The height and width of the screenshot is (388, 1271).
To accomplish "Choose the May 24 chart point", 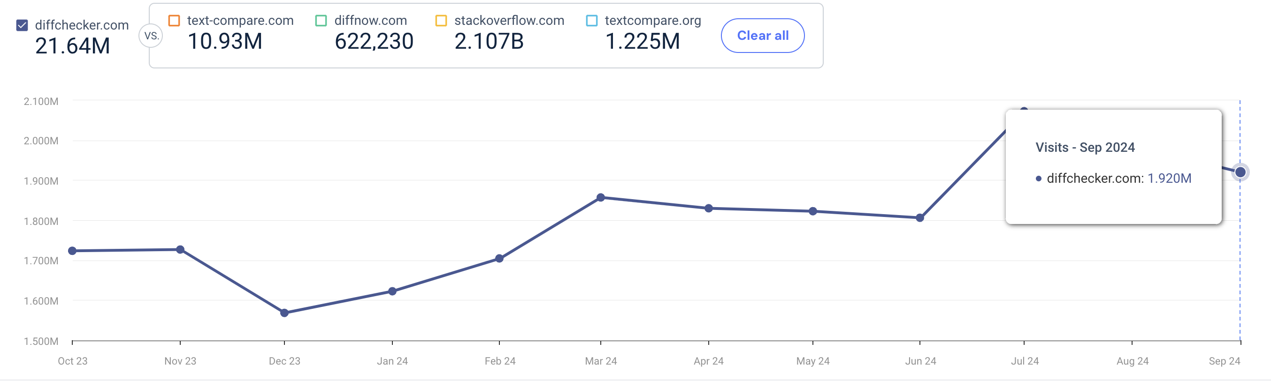I will (812, 211).
